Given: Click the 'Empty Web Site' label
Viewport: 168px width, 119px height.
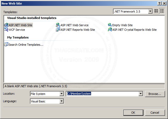Looking at the screenshot, I should tap(122, 25).
